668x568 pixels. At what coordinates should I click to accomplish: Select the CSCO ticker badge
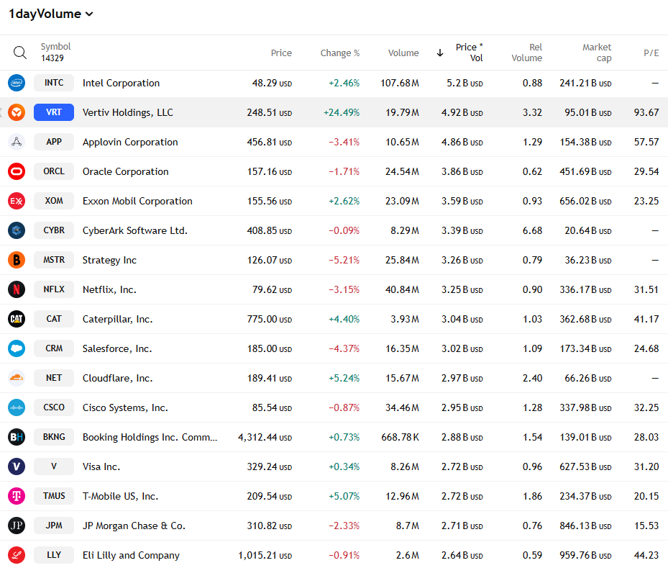(54, 407)
